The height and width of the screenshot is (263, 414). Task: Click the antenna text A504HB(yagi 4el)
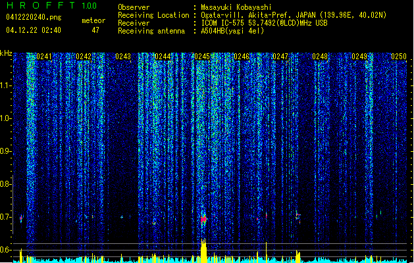point(232,31)
